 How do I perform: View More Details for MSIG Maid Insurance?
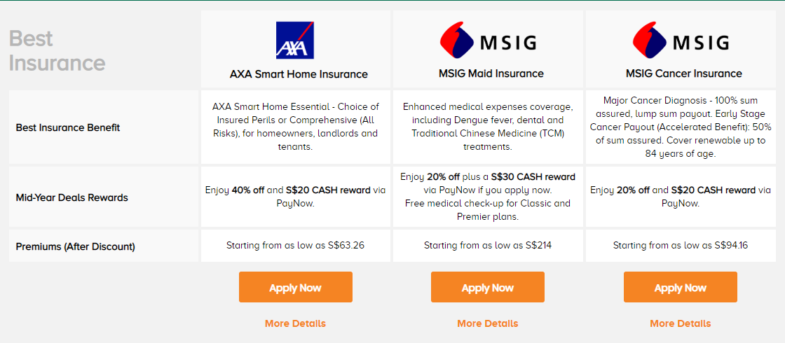click(488, 323)
